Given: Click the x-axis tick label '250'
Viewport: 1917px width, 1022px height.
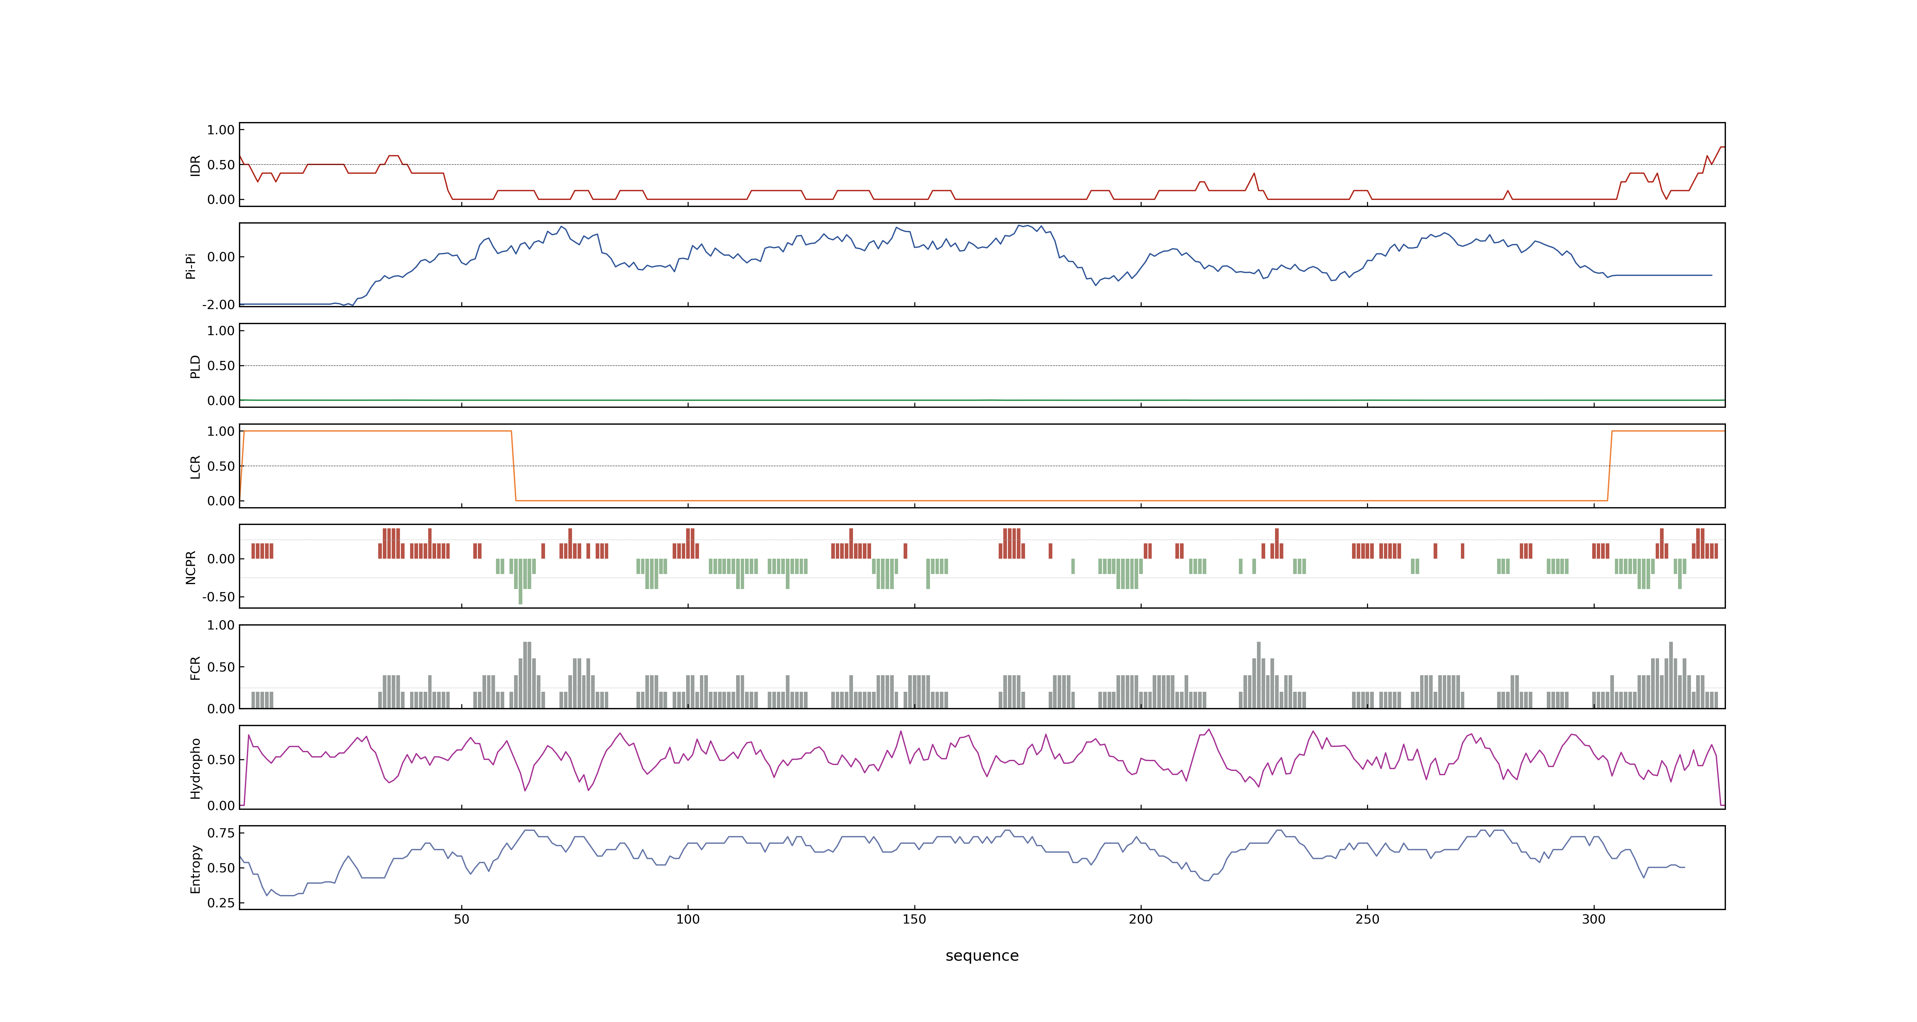Looking at the screenshot, I should [1367, 919].
